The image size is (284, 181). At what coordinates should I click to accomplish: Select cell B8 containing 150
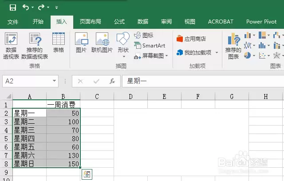point(63,163)
